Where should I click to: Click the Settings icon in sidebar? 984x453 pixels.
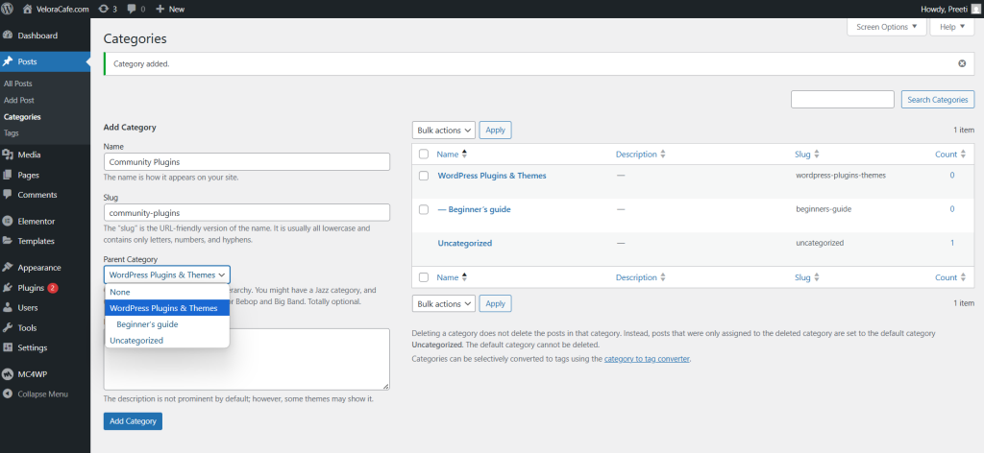(x=8, y=347)
